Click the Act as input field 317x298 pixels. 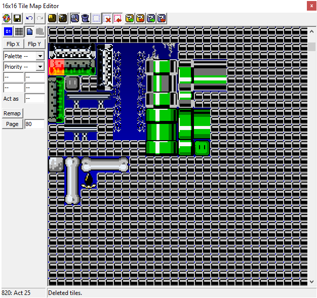click(35, 99)
